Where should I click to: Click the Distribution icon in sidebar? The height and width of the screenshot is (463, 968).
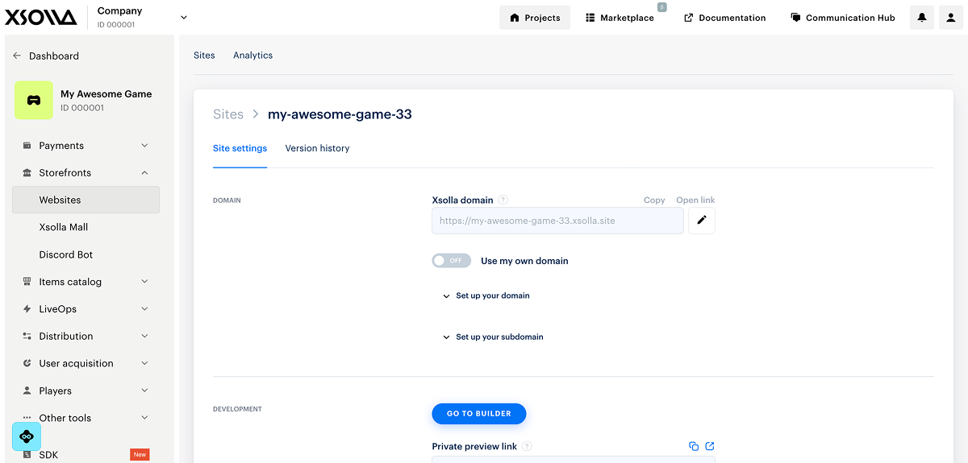(27, 337)
